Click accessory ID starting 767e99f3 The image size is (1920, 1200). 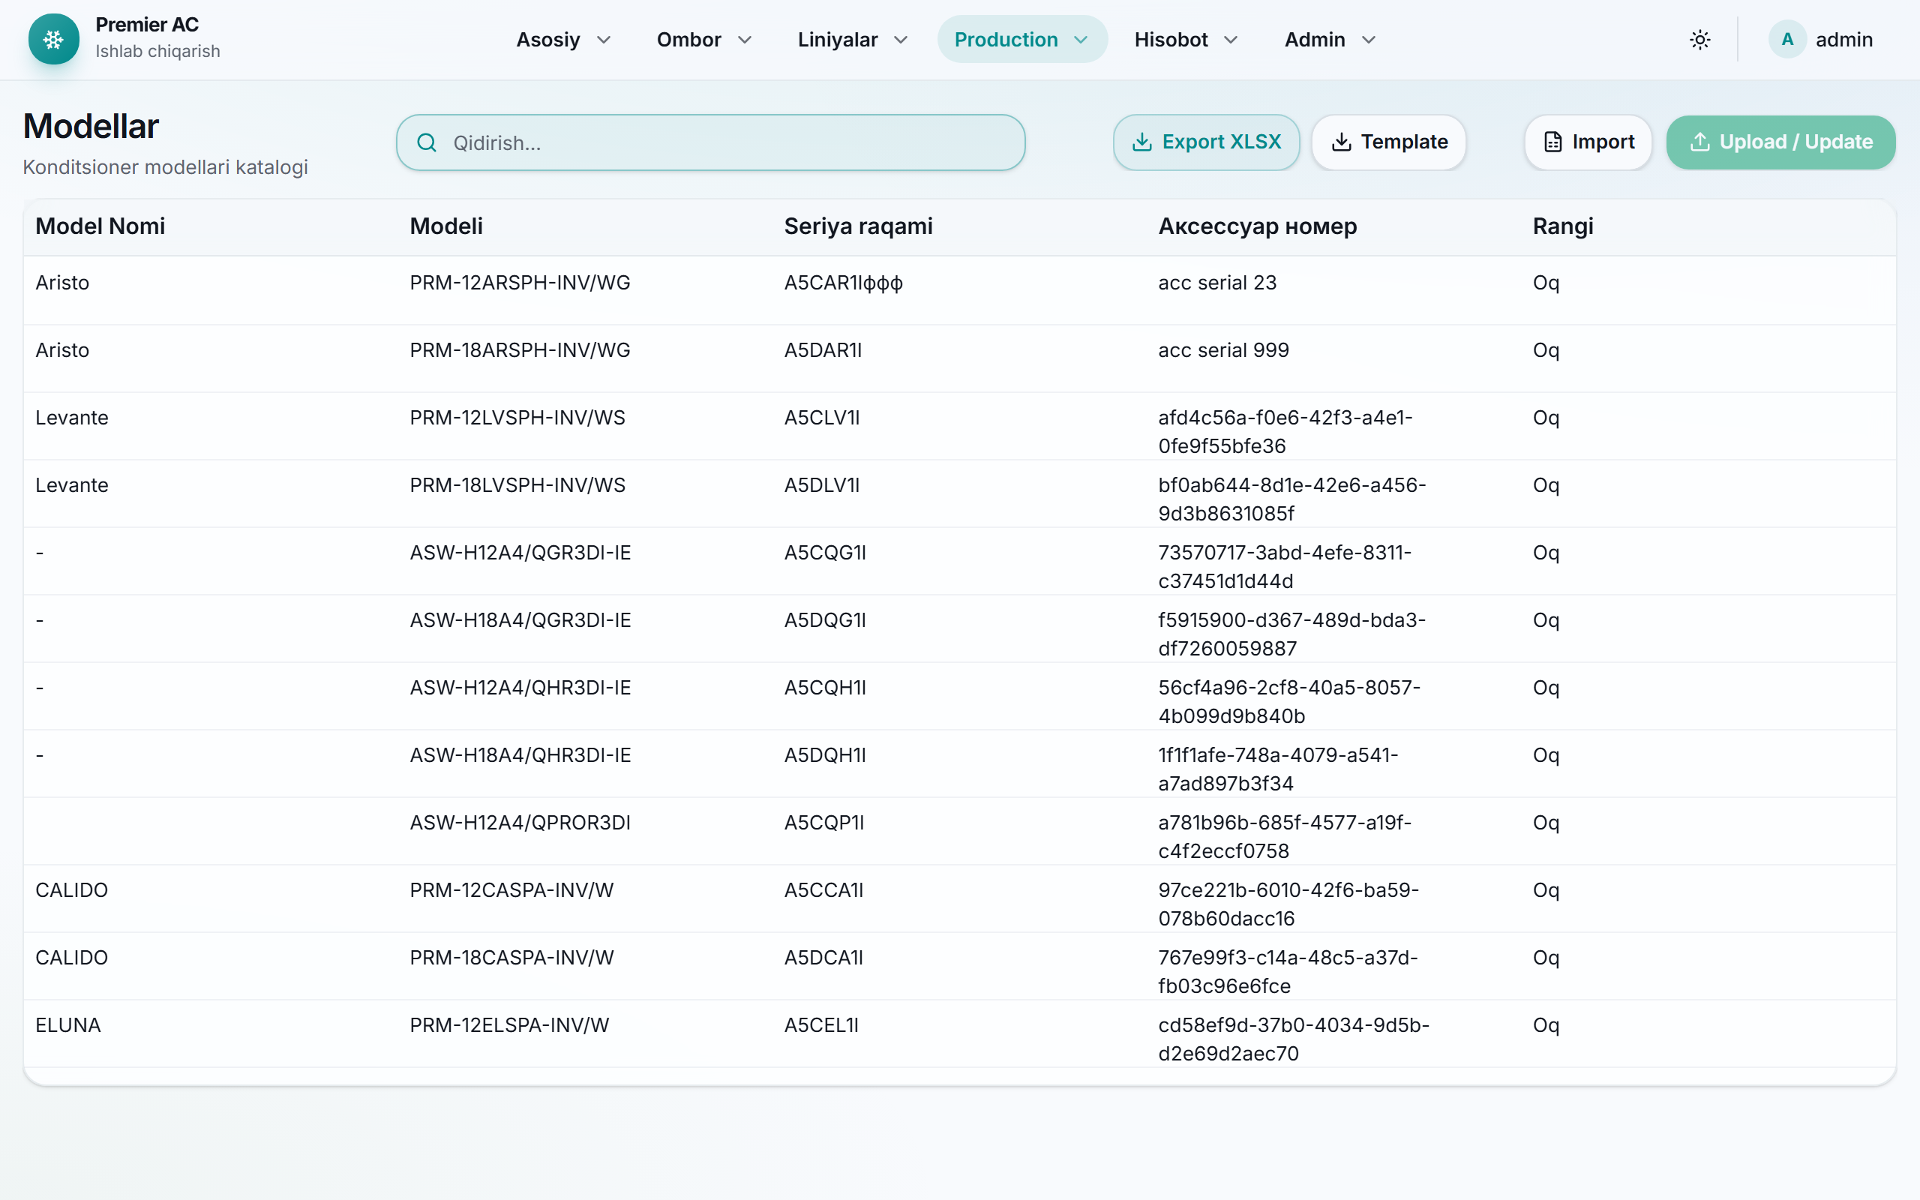point(1288,970)
